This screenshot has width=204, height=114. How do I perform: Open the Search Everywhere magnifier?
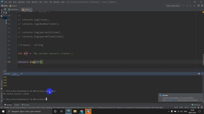click(x=202, y=6)
